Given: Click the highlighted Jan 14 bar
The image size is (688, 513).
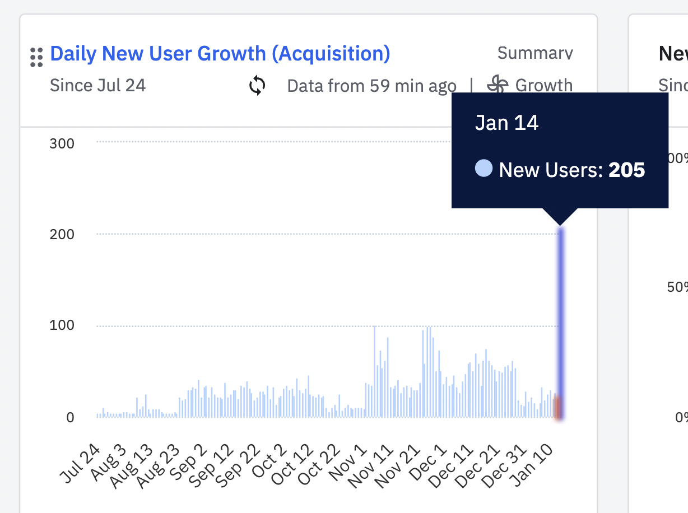Looking at the screenshot, I should [x=560, y=323].
